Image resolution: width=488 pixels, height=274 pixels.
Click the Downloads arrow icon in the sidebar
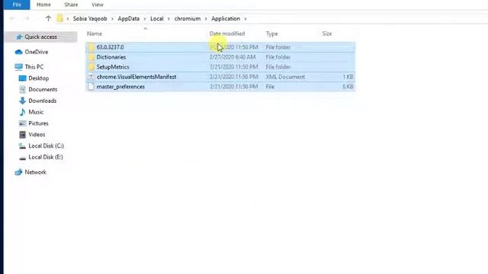pos(22,100)
